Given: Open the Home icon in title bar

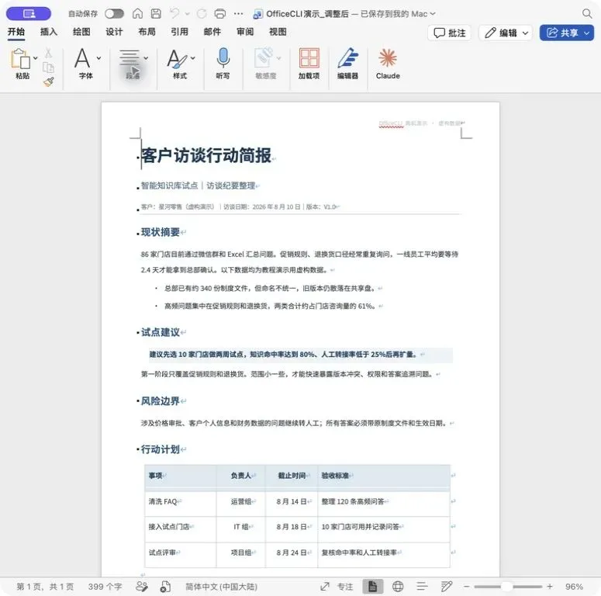Looking at the screenshot, I should click(x=137, y=14).
